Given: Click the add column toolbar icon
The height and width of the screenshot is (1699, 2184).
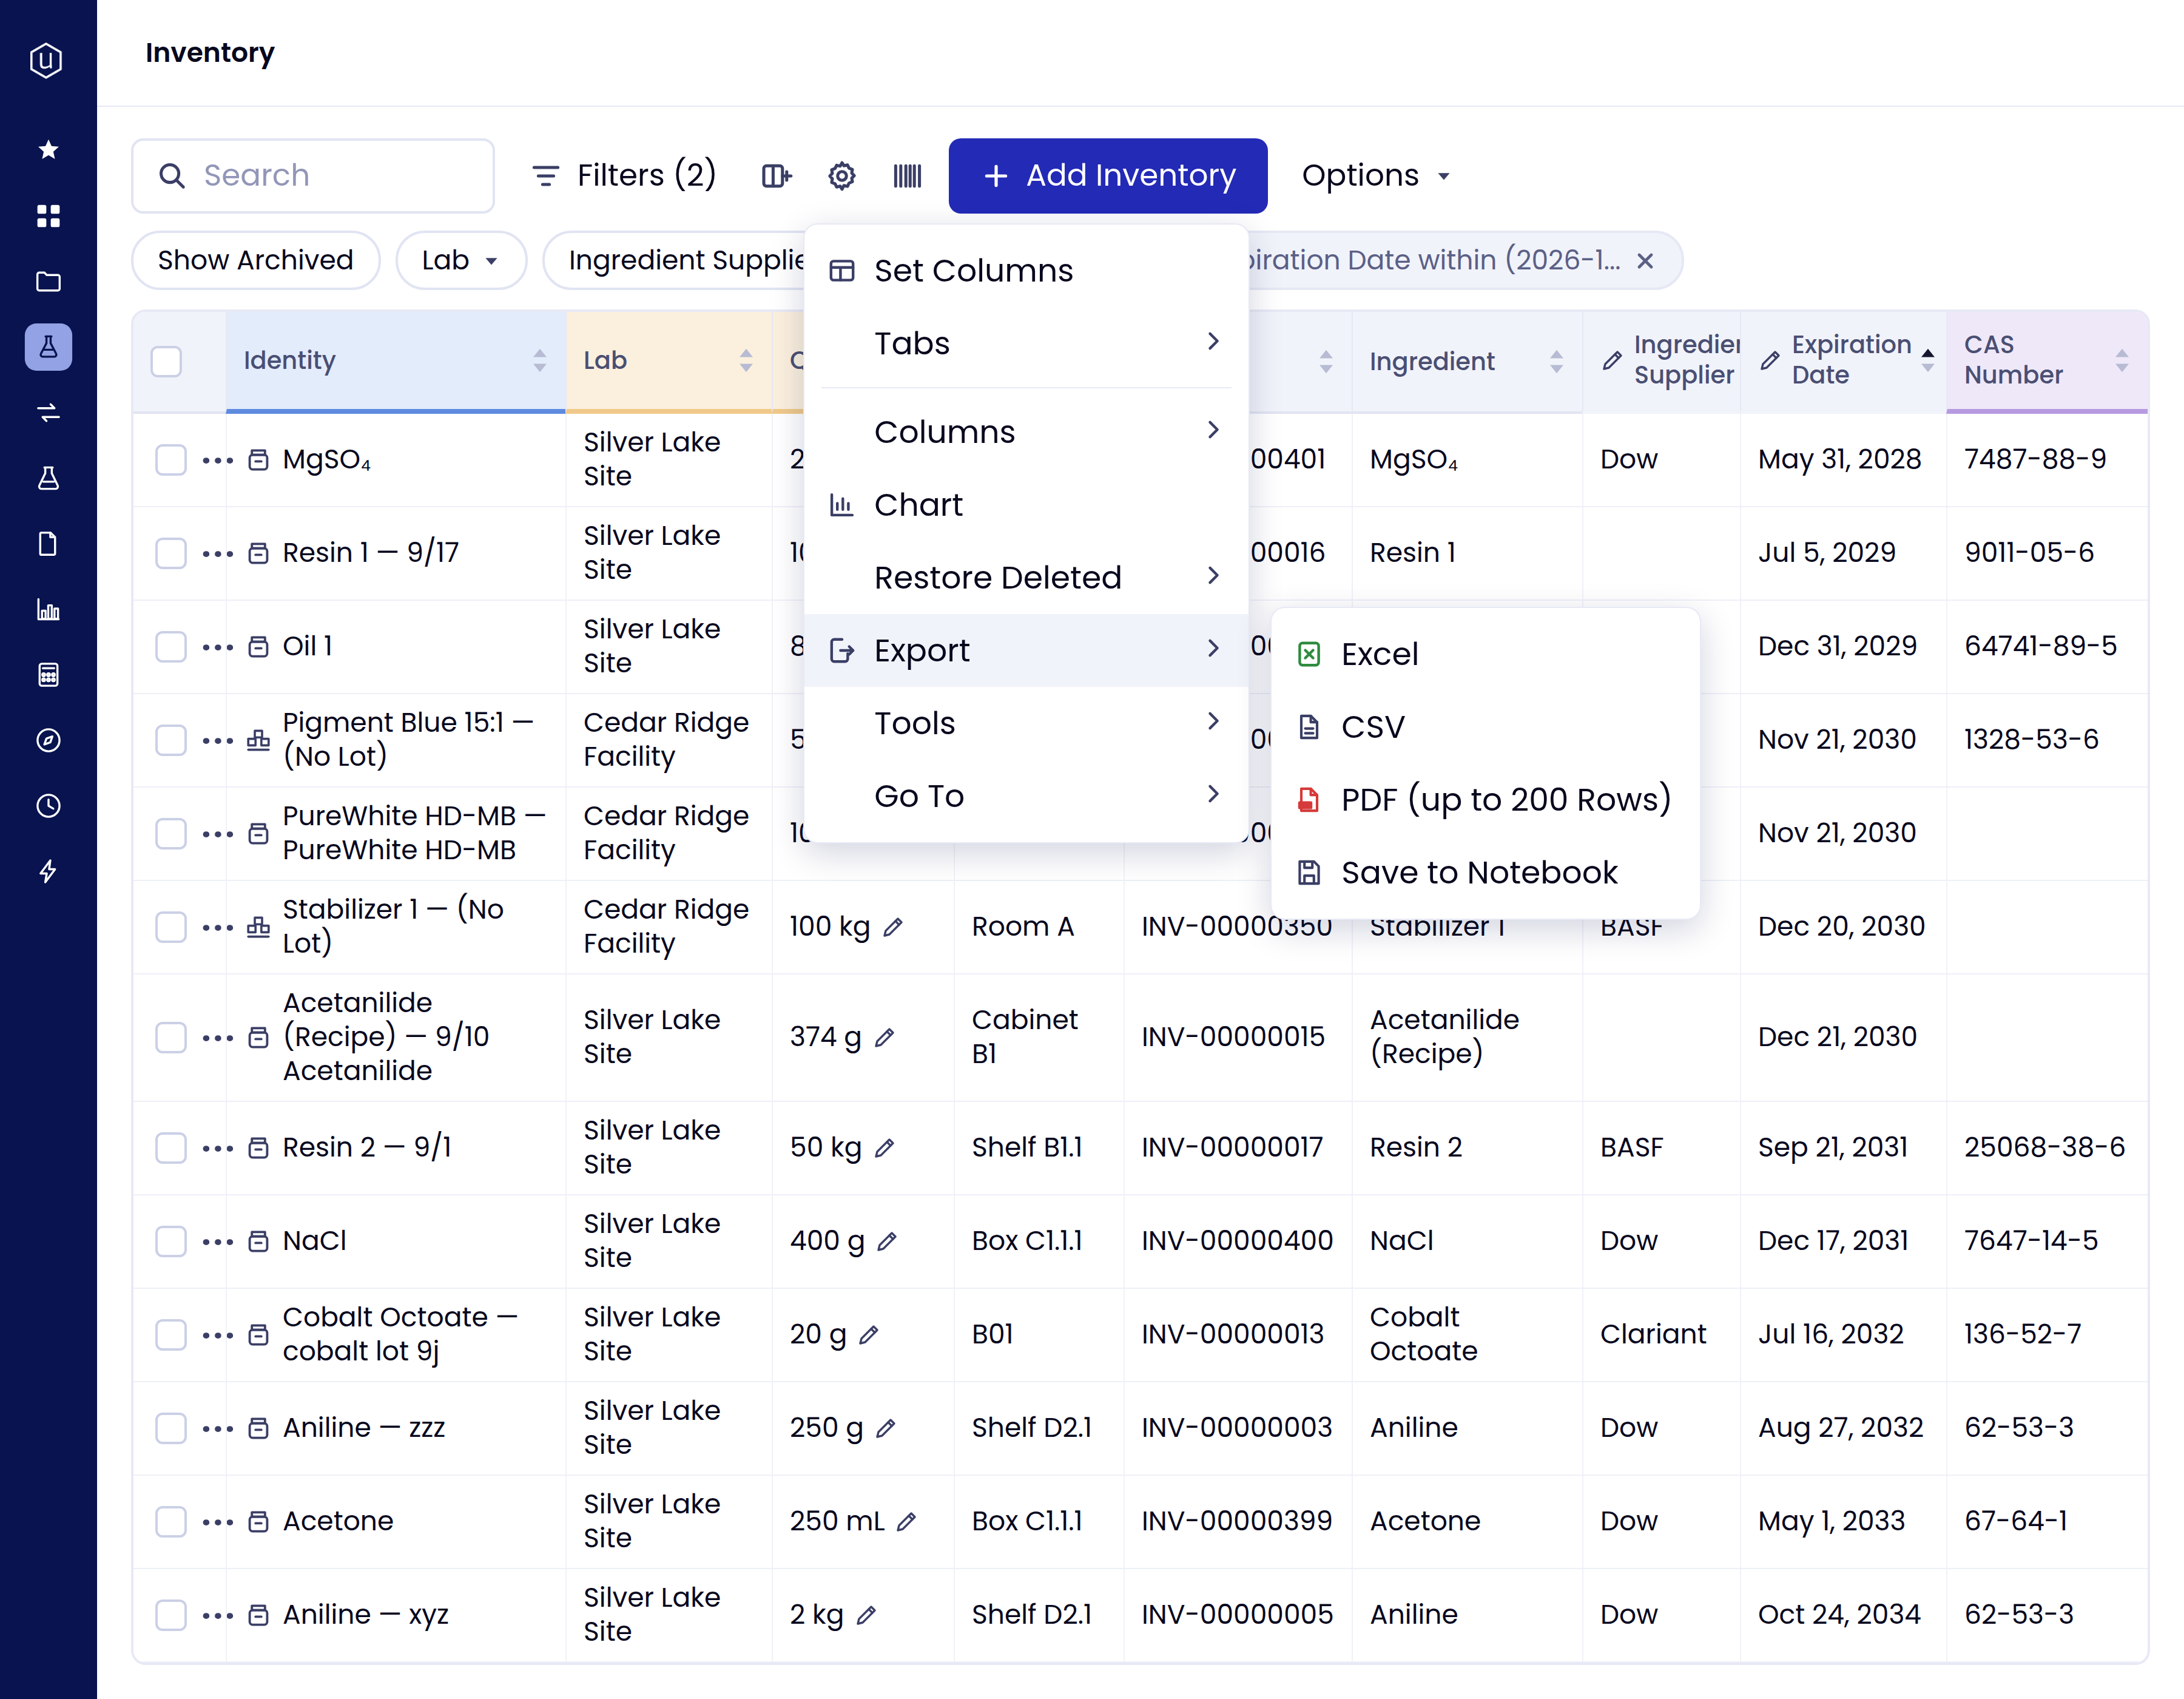Looking at the screenshot, I should [x=776, y=176].
